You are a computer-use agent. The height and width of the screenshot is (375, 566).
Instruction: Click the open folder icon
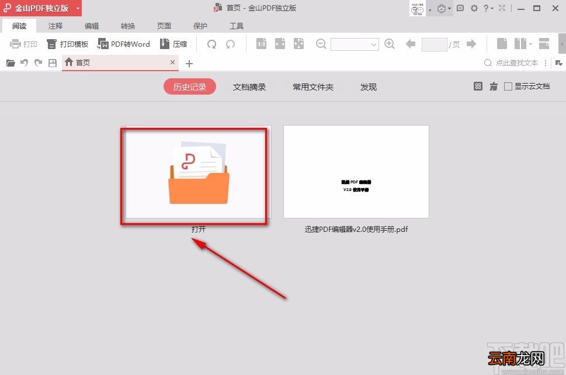11,63
